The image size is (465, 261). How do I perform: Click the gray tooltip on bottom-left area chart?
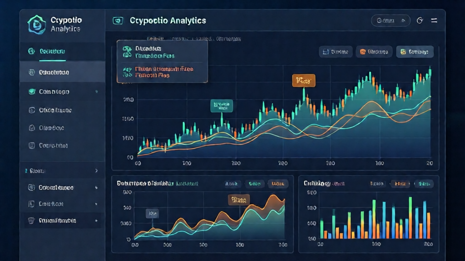153,213
